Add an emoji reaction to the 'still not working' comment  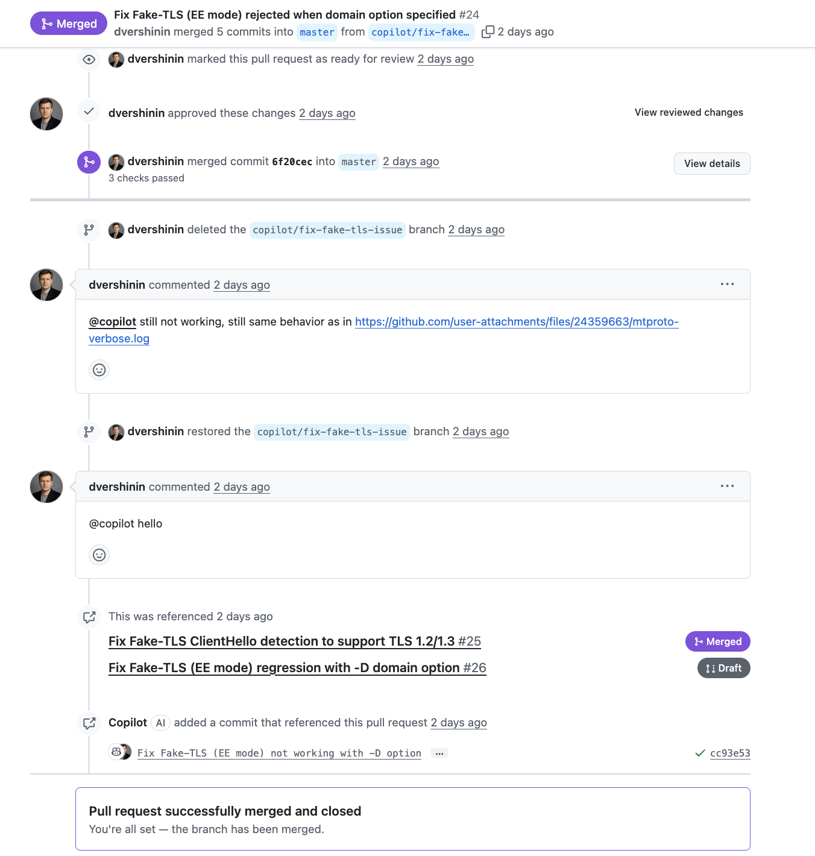click(x=99, y=370)
